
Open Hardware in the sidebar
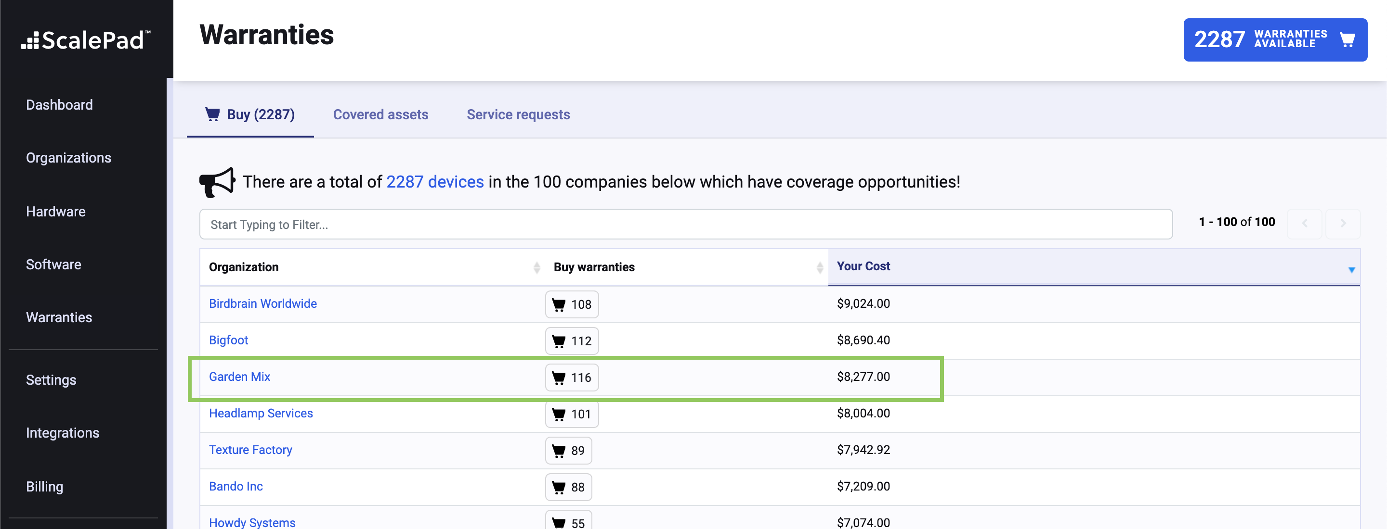click(55, 211)
